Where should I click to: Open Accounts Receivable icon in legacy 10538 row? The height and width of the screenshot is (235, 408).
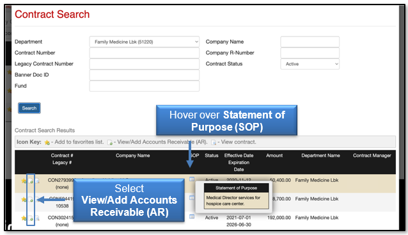coord(31,200)
